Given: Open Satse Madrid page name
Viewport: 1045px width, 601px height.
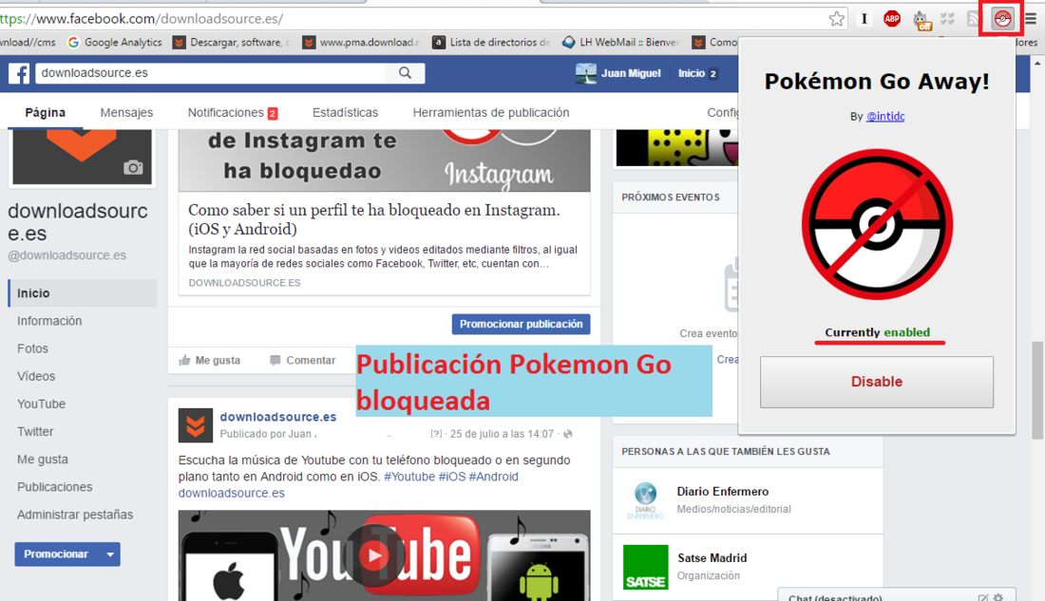Looking at the screenshot, I should [712, 558].
